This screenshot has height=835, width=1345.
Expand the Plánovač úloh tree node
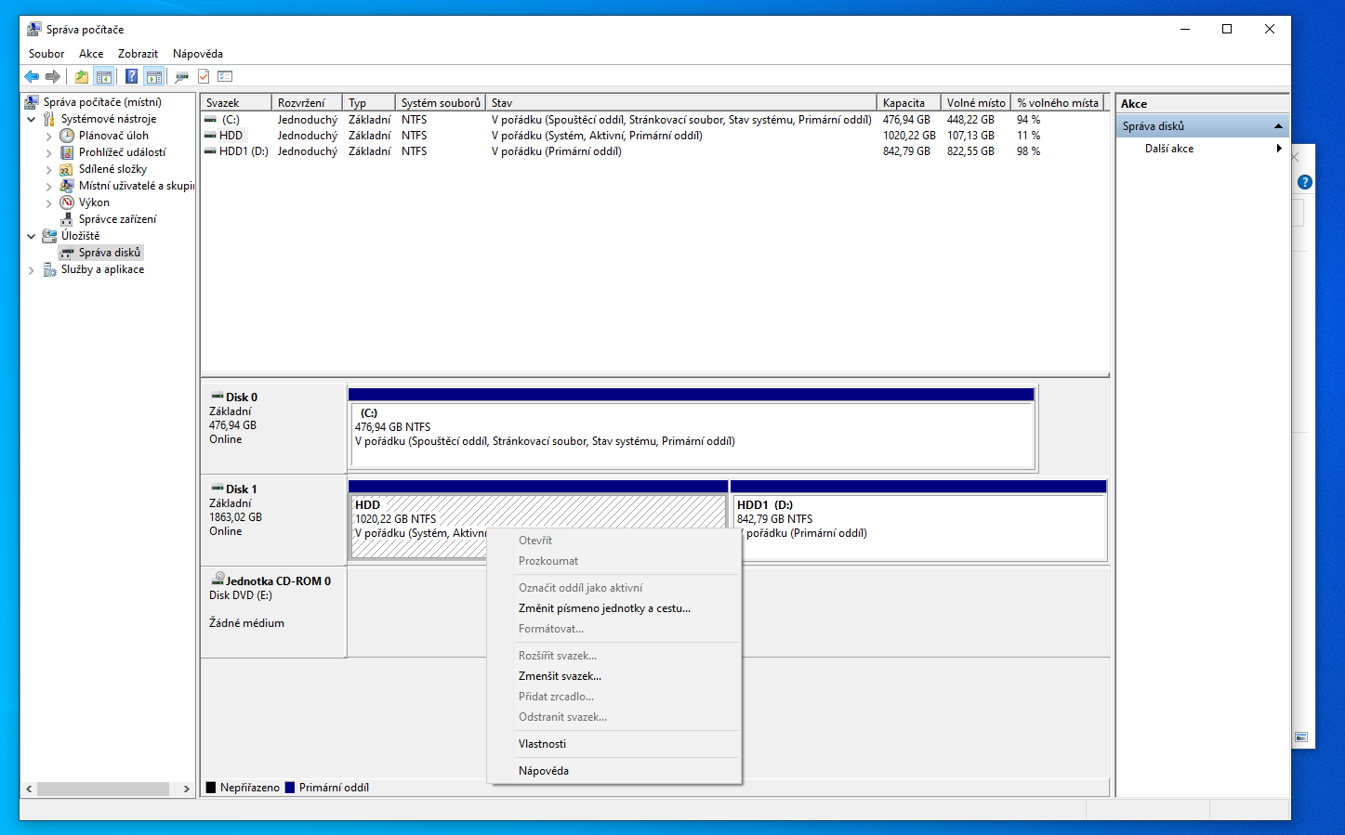tap(49, 137)
